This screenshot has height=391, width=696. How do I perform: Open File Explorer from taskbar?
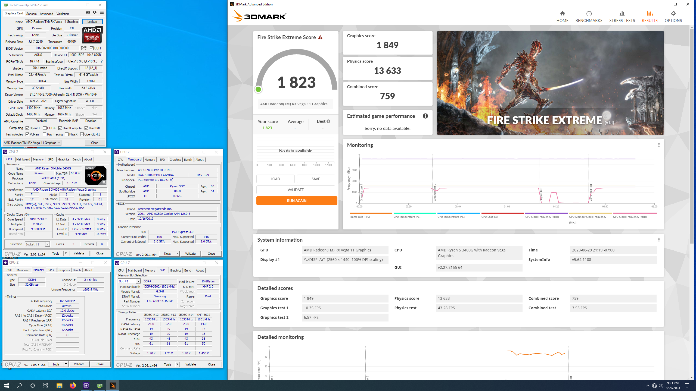pos(59,386)
